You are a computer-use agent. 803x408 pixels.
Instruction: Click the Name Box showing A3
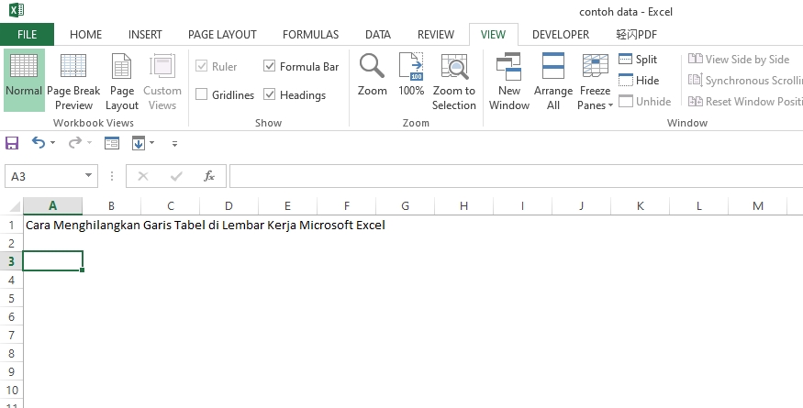(x=44, y=176)
